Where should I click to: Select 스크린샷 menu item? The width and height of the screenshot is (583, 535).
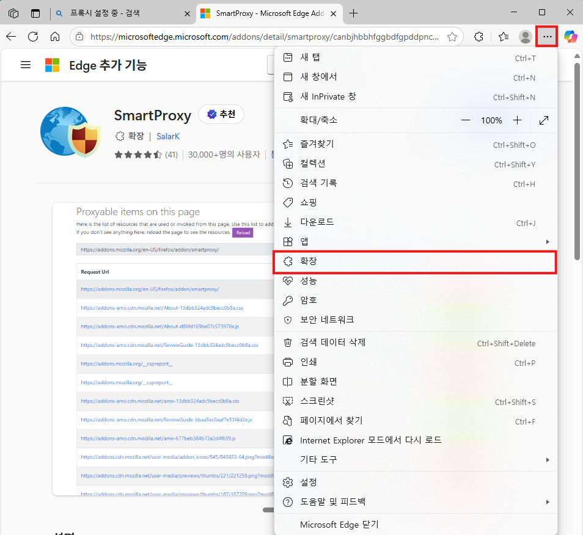[x=416, y=401]
